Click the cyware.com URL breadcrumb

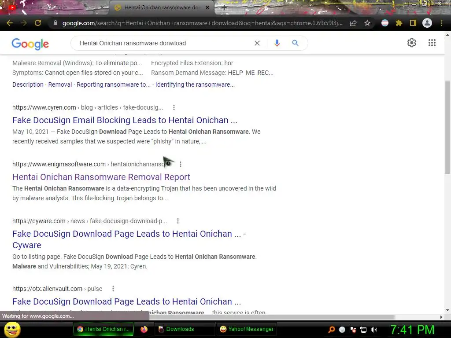pos(89,221)
